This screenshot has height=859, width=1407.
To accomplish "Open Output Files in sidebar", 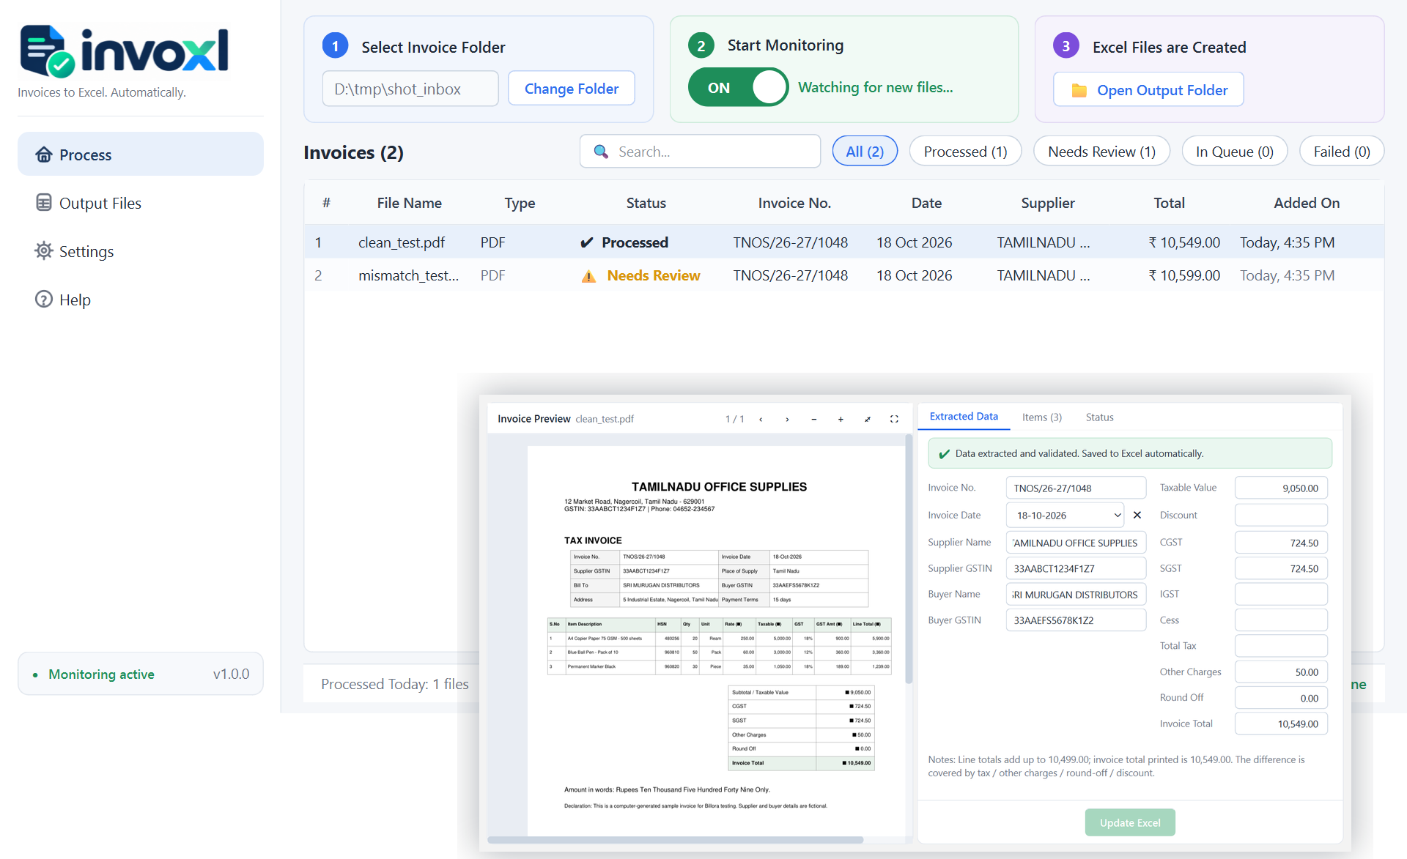I will click(141, 203).
